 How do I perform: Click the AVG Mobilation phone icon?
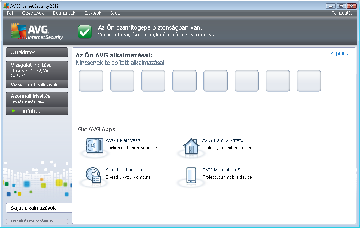point(191,175)
